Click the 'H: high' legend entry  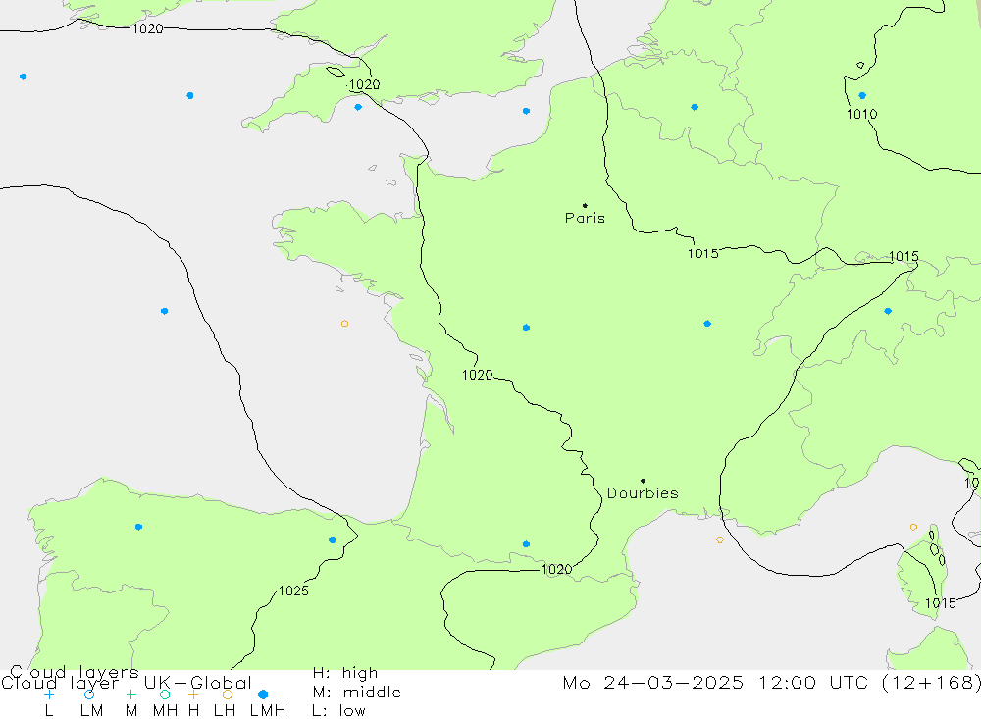click(345, 673)
